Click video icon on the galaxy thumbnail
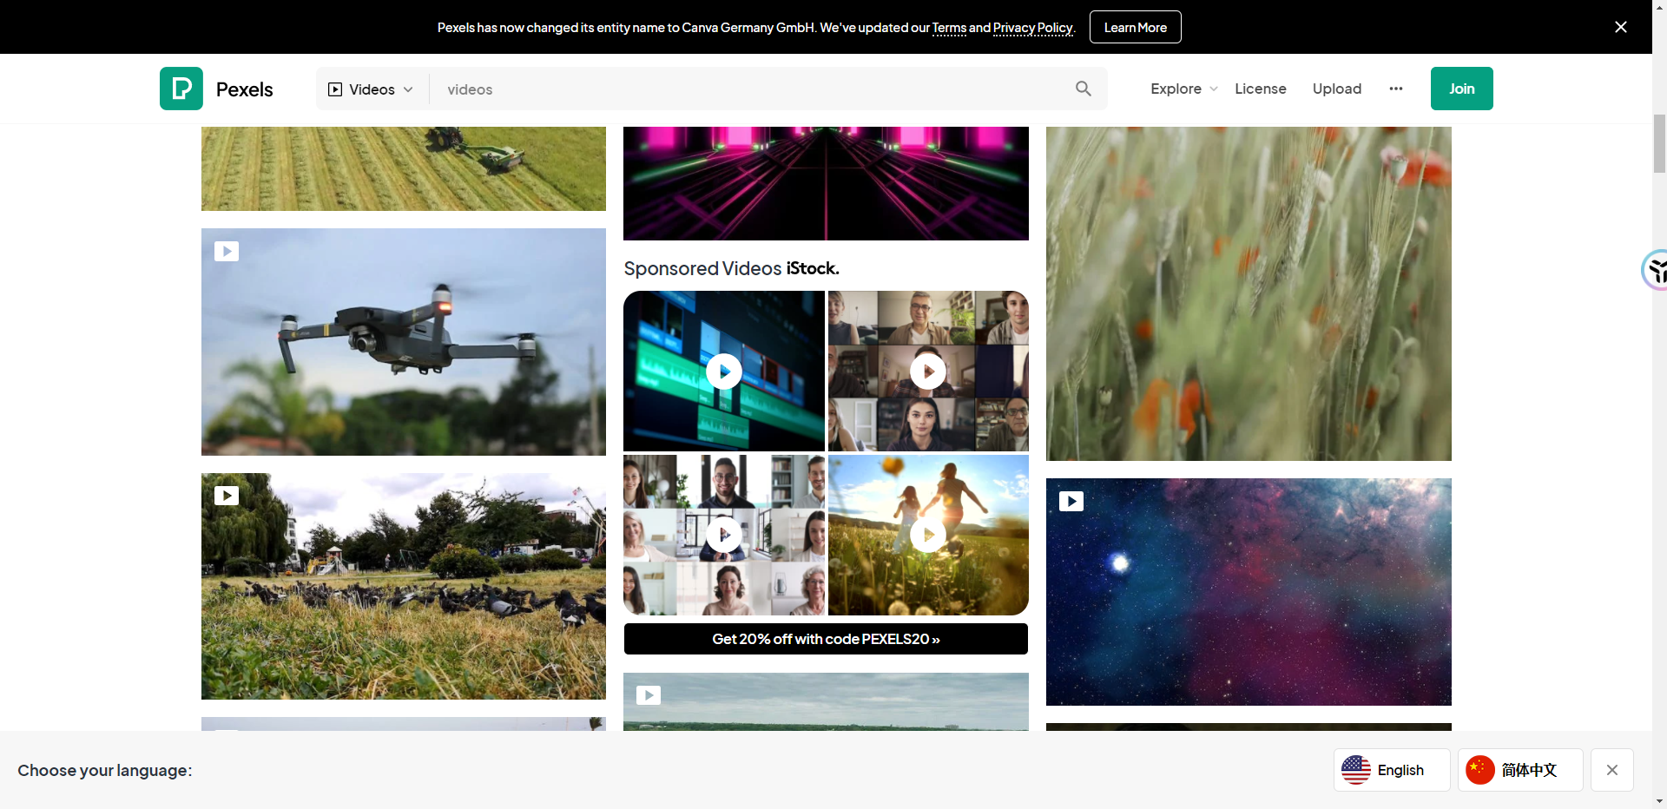 tap(1071, 502)
